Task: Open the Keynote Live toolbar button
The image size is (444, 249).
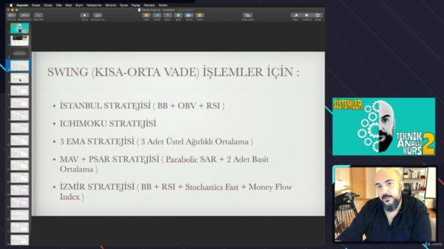Action: [x=97, y=15]
